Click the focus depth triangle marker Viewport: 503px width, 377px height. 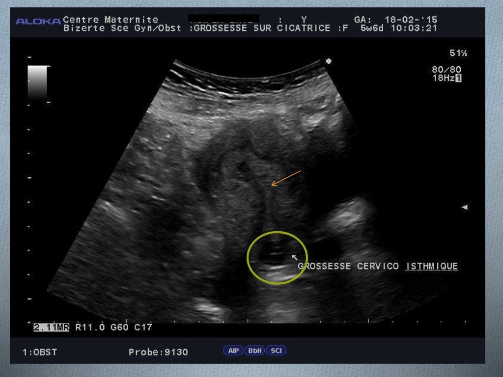tap(465, 207)
